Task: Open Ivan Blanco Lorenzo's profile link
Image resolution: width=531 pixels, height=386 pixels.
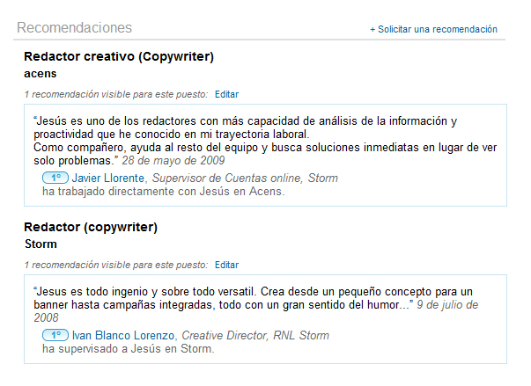Action: (123, 335)
